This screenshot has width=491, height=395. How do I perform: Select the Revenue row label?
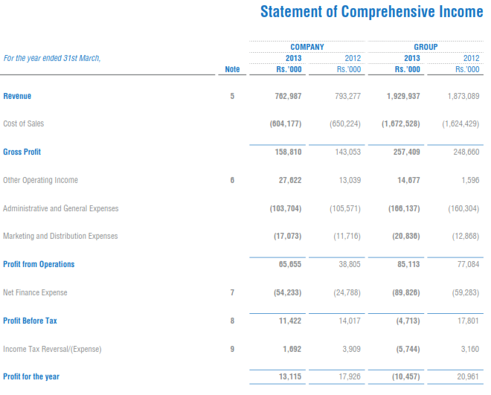tap(17, 96)
